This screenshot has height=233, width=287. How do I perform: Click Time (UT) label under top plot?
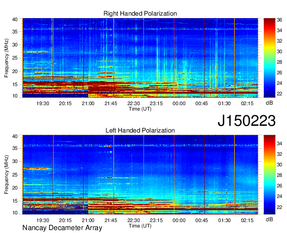click(x=140, y=109)
